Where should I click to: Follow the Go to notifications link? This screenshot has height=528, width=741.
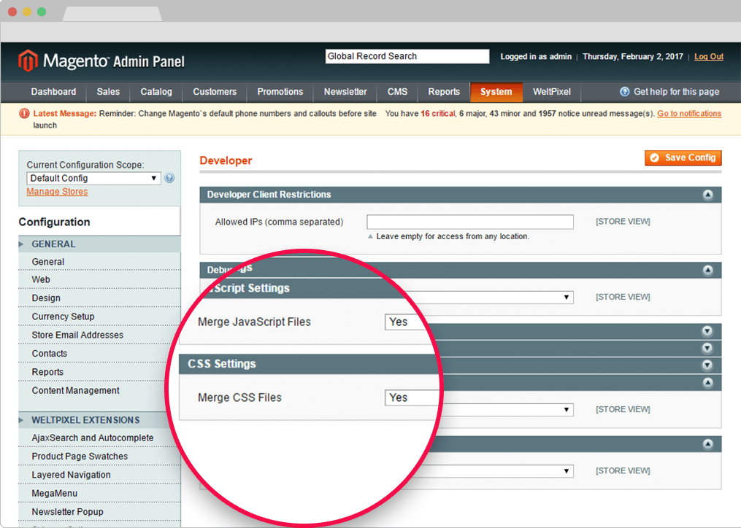coord(689,113)
